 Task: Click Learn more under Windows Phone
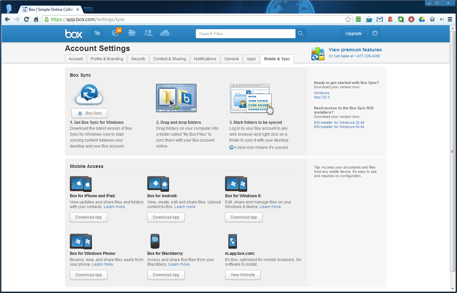click(x=102, y=264)
